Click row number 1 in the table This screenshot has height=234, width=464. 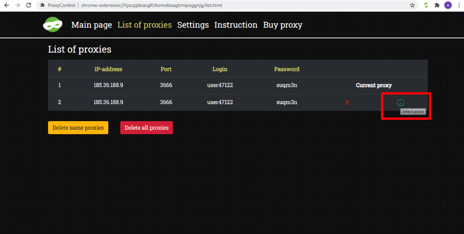[x=59, y=85]
